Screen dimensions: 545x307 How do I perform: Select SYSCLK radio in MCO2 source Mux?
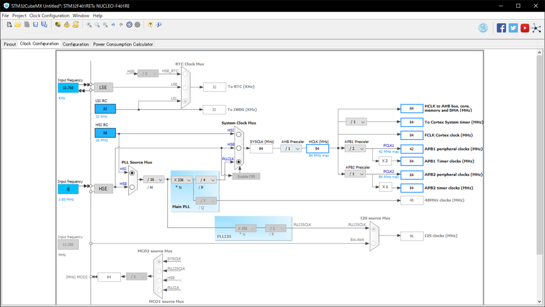tap(159, 261)
